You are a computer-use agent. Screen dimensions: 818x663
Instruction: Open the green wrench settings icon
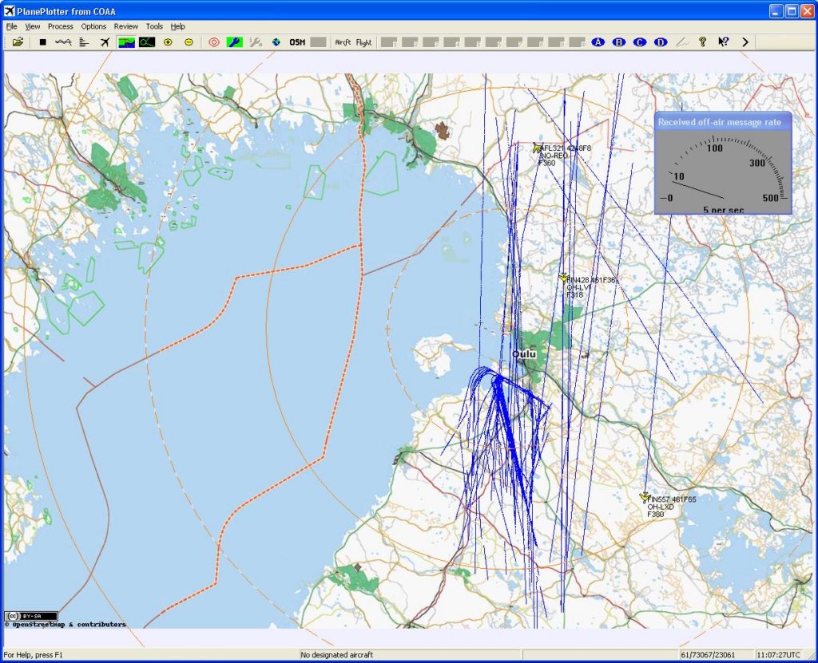coord(235,42)
